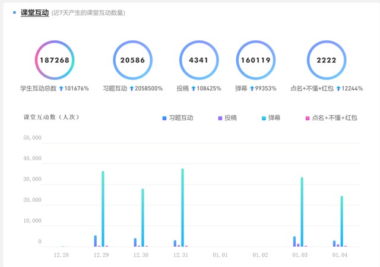Click the 01.02 date axis label
The width and height of the screenshot is (380, 267).
260,255
